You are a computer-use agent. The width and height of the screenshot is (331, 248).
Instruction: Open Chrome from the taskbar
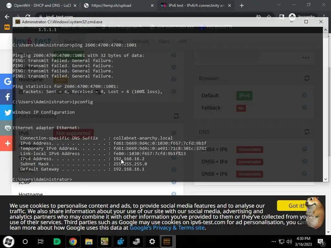(73, 242)
